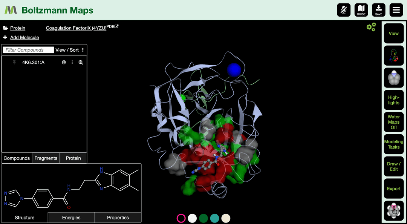Screen dimensions: 407x224
Task: Click the atom picking pointer icon
Action: [x=393, y=211]
